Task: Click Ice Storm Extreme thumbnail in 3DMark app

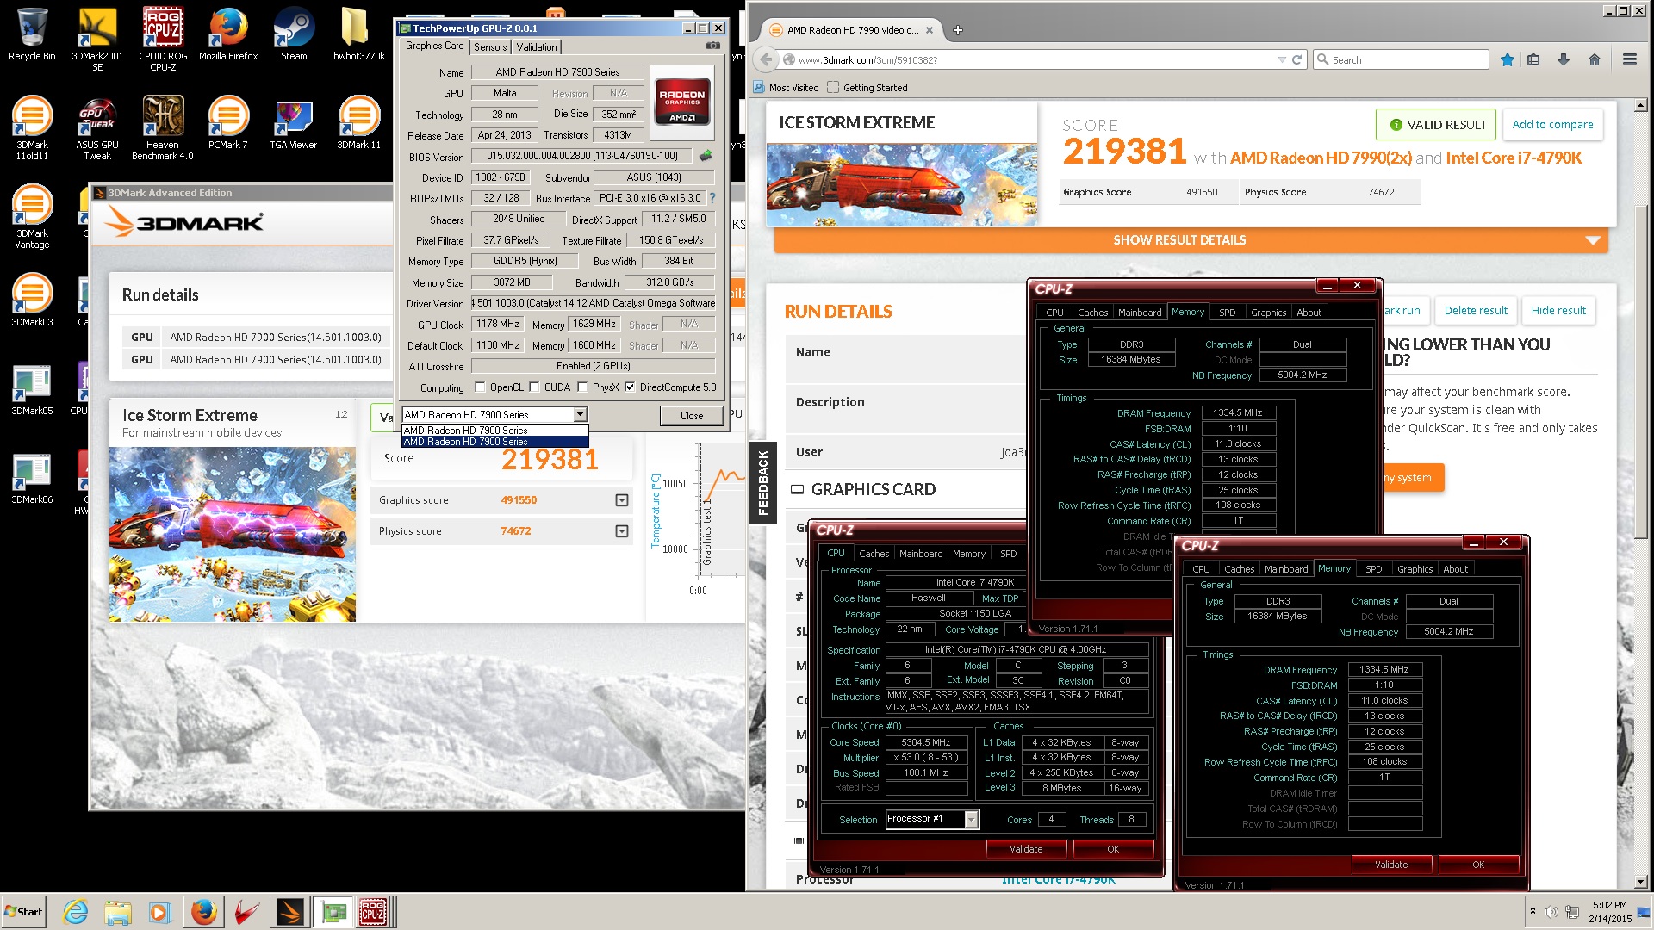Action: pyautogui.click(x=233, y=534)
